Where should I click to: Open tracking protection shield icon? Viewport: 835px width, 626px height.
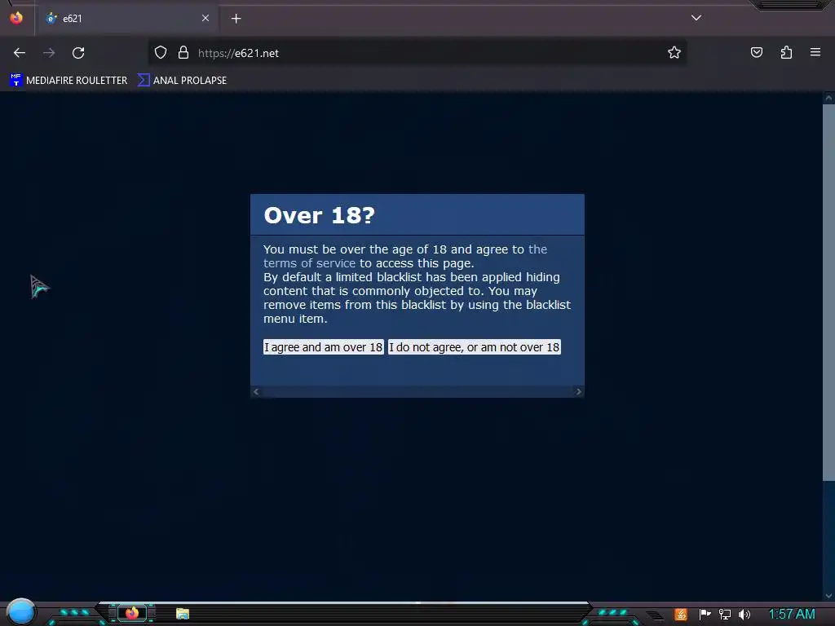coord(161,53)
